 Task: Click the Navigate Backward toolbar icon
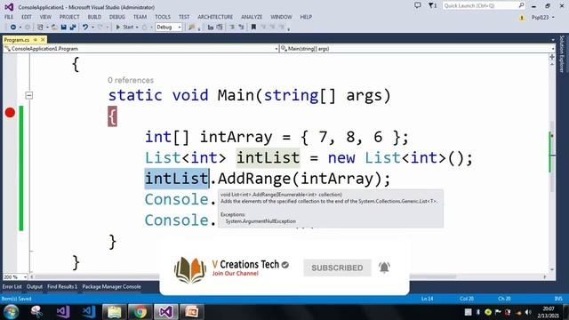13,28
